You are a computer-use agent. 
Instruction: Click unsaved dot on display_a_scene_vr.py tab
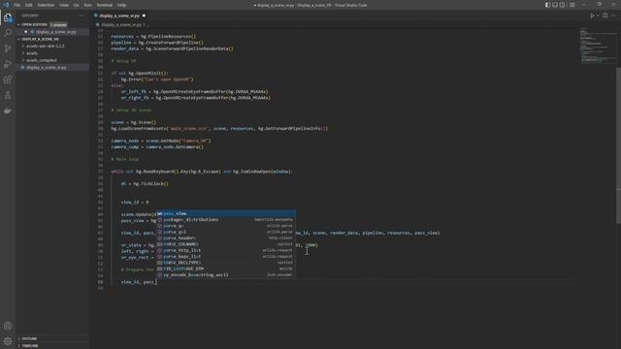(144, 16)
